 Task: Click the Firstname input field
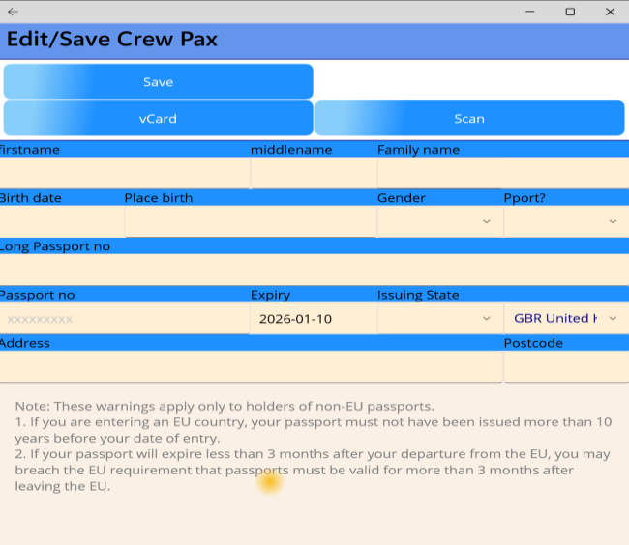[125, 173]
